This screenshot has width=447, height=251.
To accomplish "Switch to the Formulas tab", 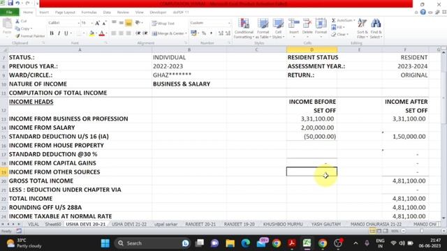I will point(89,13).
